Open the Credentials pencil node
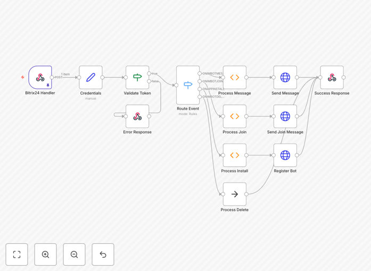The width and height of the screenshot is (371, 271). point(90,77)
